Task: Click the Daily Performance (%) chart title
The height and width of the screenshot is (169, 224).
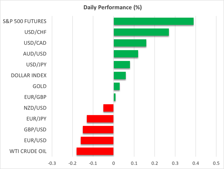Action: [x=112, y=7]
